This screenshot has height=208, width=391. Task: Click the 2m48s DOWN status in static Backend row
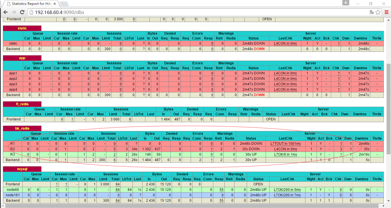click(254, 49)
